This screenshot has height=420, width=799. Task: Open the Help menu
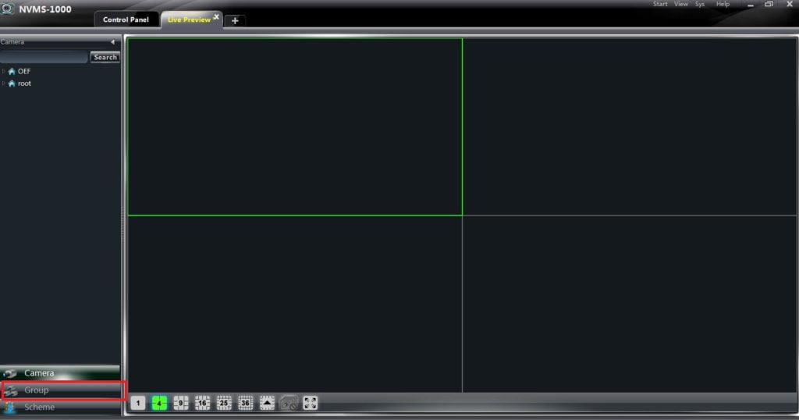click(723, 4)
